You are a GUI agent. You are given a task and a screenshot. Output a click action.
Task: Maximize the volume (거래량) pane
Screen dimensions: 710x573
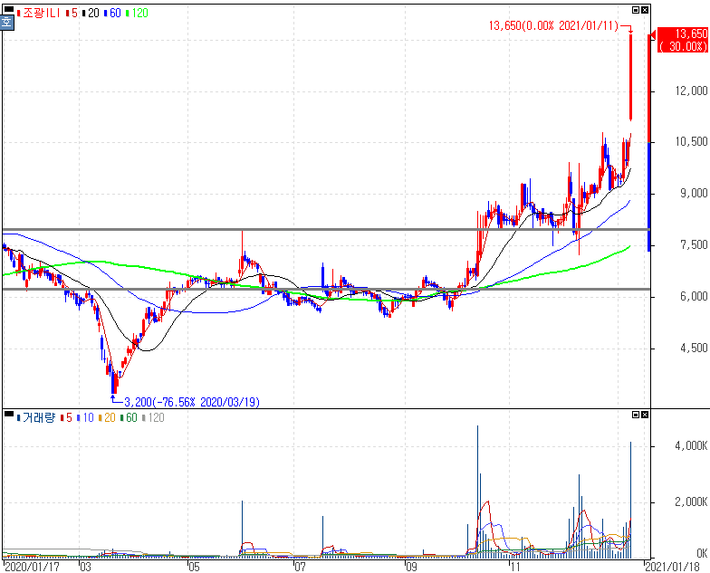tap(636, 415)
